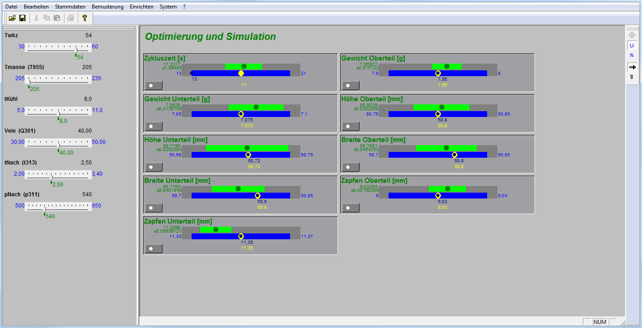Toggle the white-dot button under Zykluszeit
The height and width of the screenshot is (328, 642).
[154, 86]
